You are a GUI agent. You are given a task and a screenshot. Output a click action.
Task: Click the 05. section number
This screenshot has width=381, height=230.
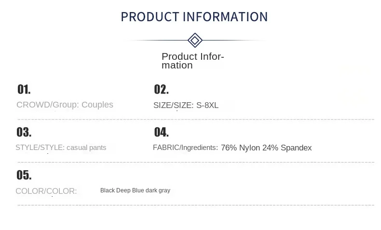(x=24, y=175)
